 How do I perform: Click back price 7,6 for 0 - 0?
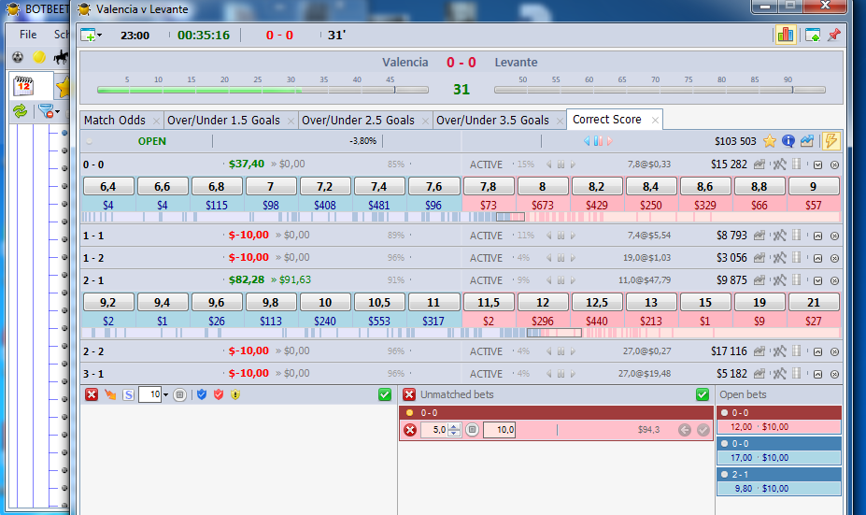433,187
